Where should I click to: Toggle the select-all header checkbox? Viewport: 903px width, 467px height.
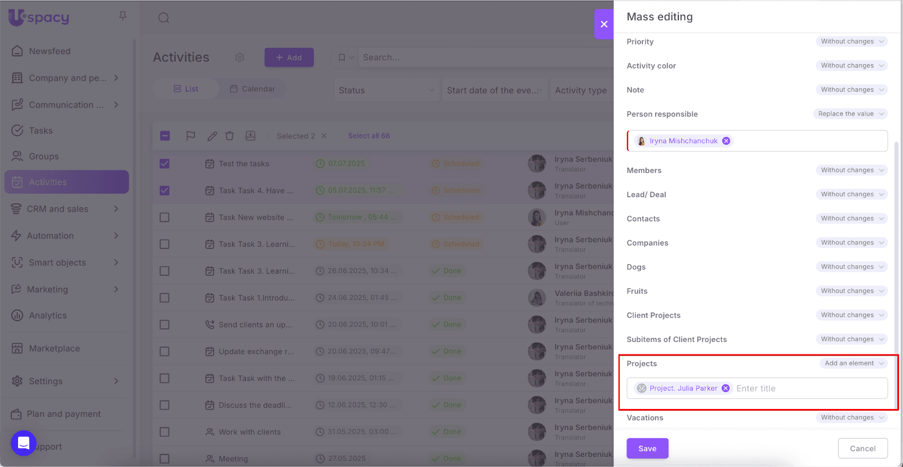pos(165,136)
